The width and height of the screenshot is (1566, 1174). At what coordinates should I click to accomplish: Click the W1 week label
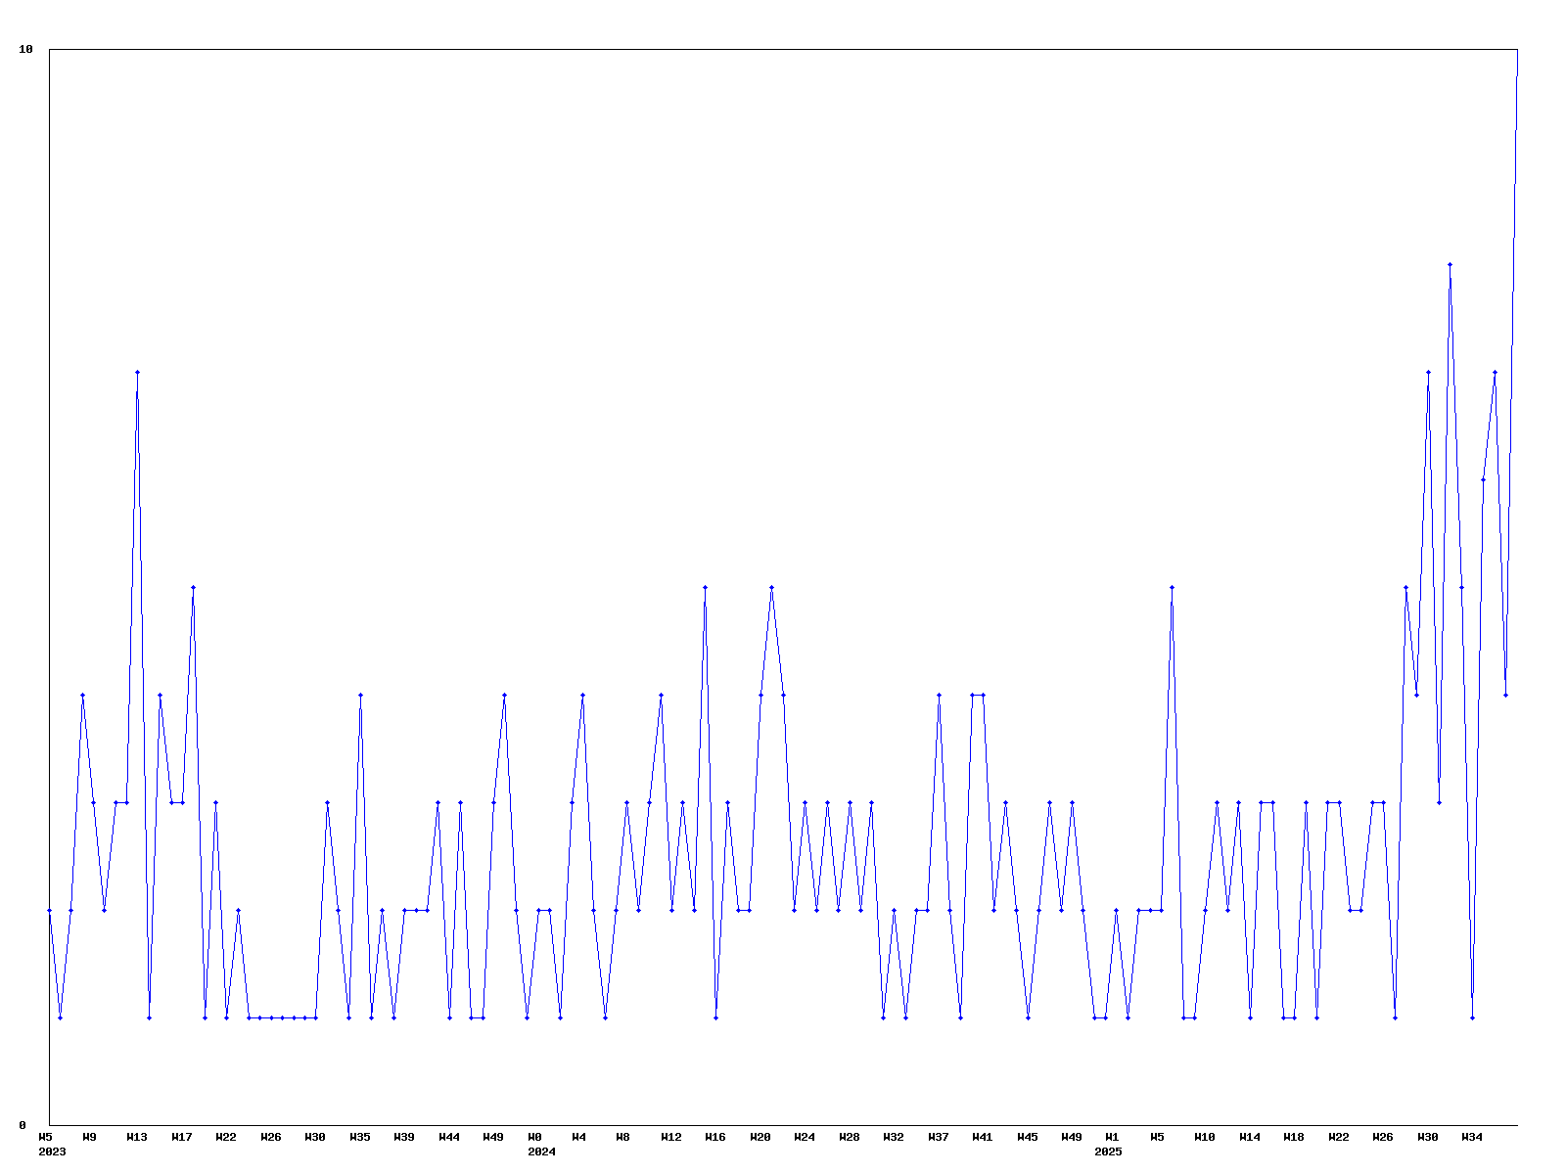[x=1112, y=1137]
